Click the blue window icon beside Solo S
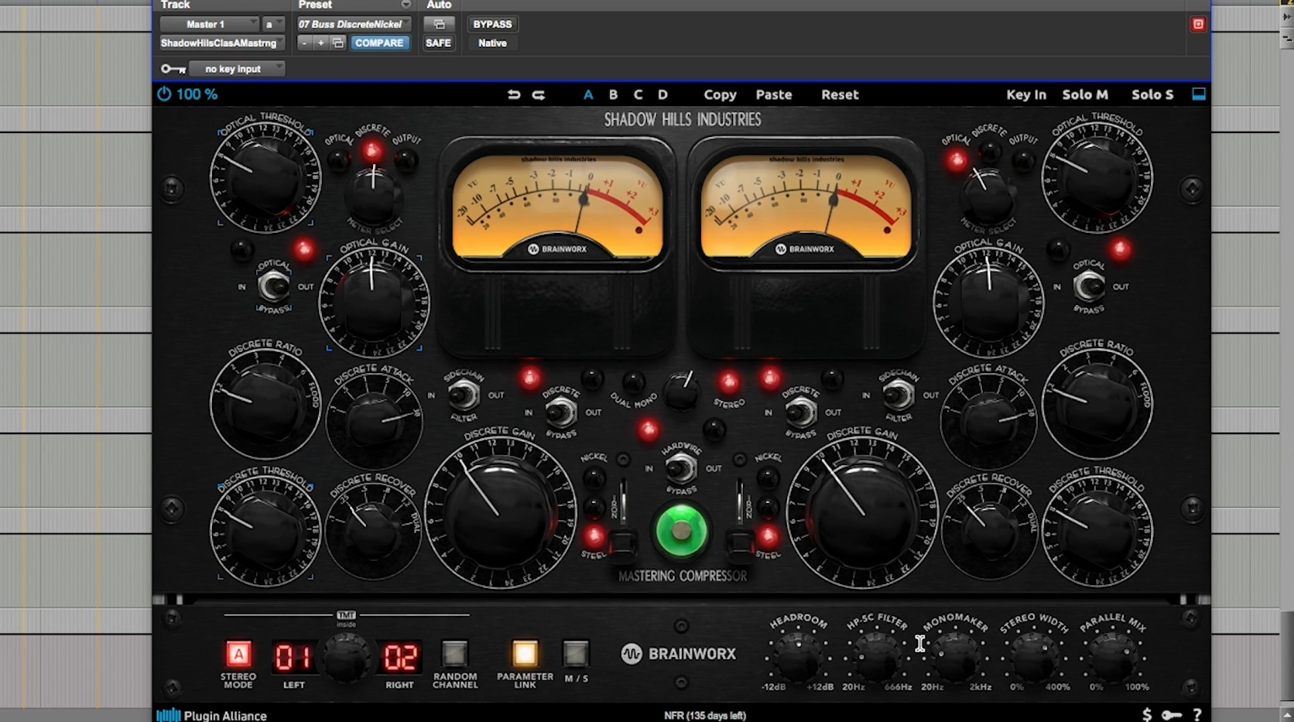1294x722 pixels. pyautogui.click(x=1199, y=94)
